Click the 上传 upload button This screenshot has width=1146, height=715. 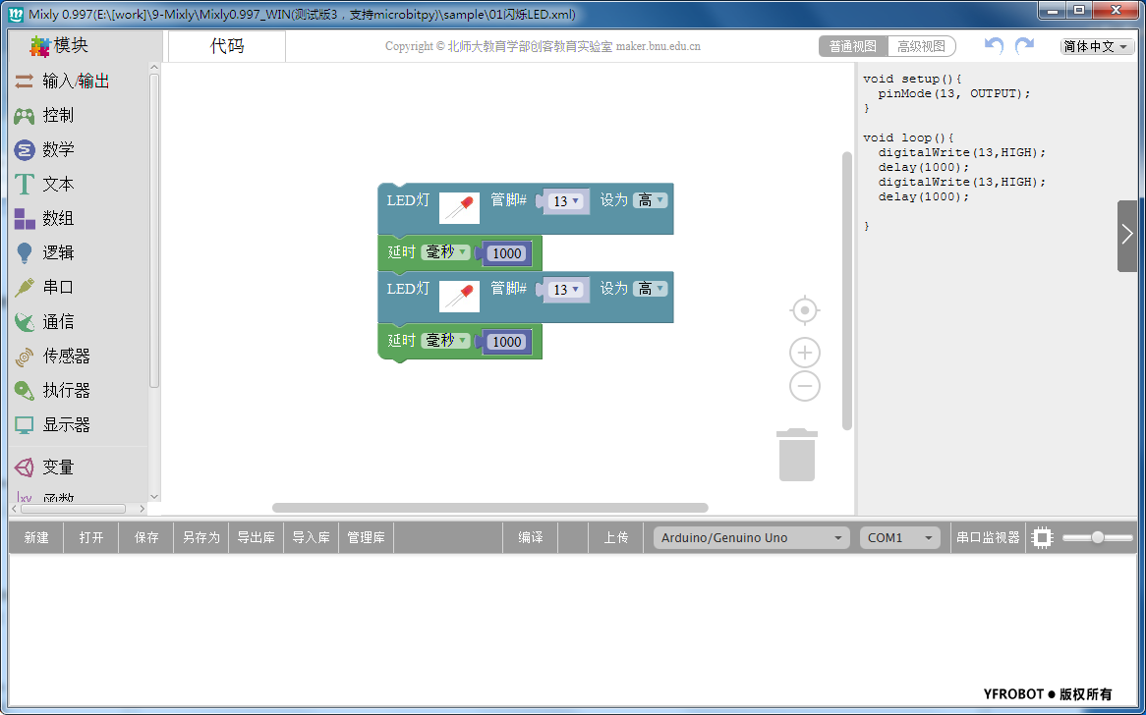tap(616, 537)
